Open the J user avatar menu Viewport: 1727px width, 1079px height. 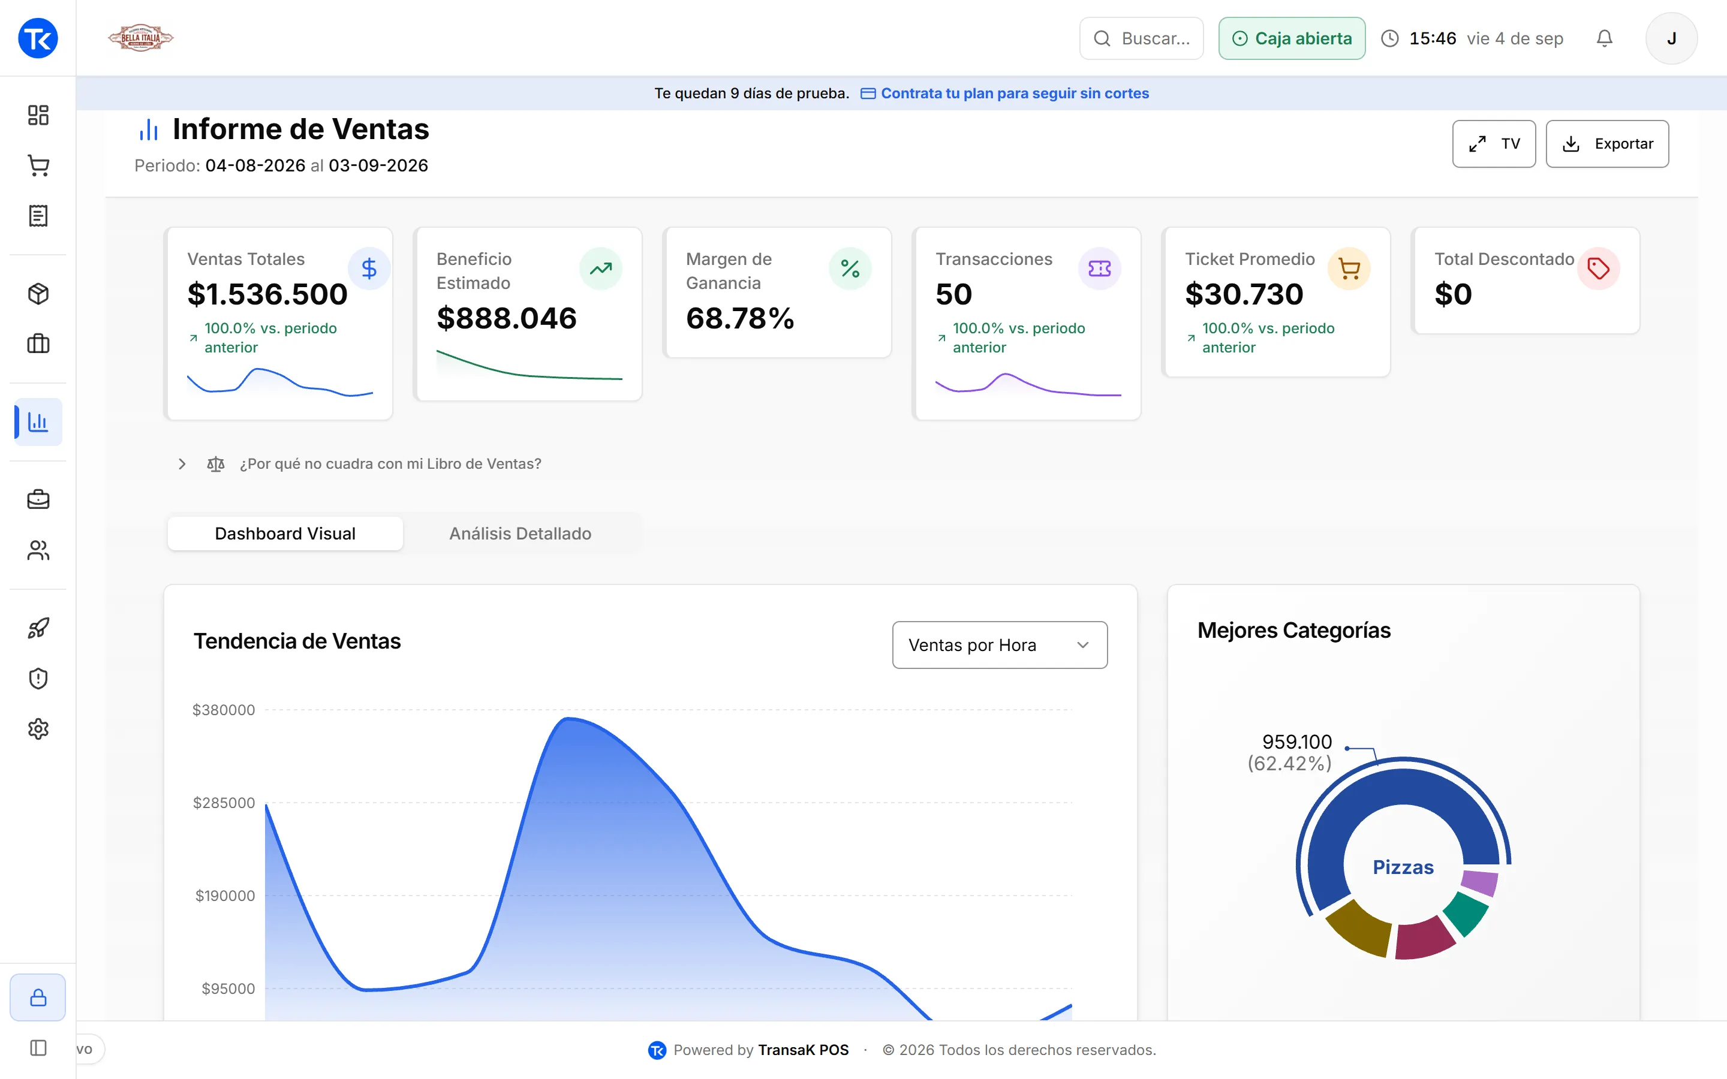(1671, 38)
